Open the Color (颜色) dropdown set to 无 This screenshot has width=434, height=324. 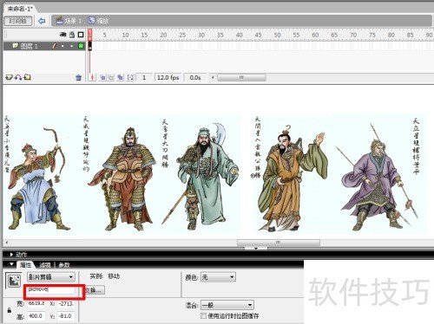(218, 277)
